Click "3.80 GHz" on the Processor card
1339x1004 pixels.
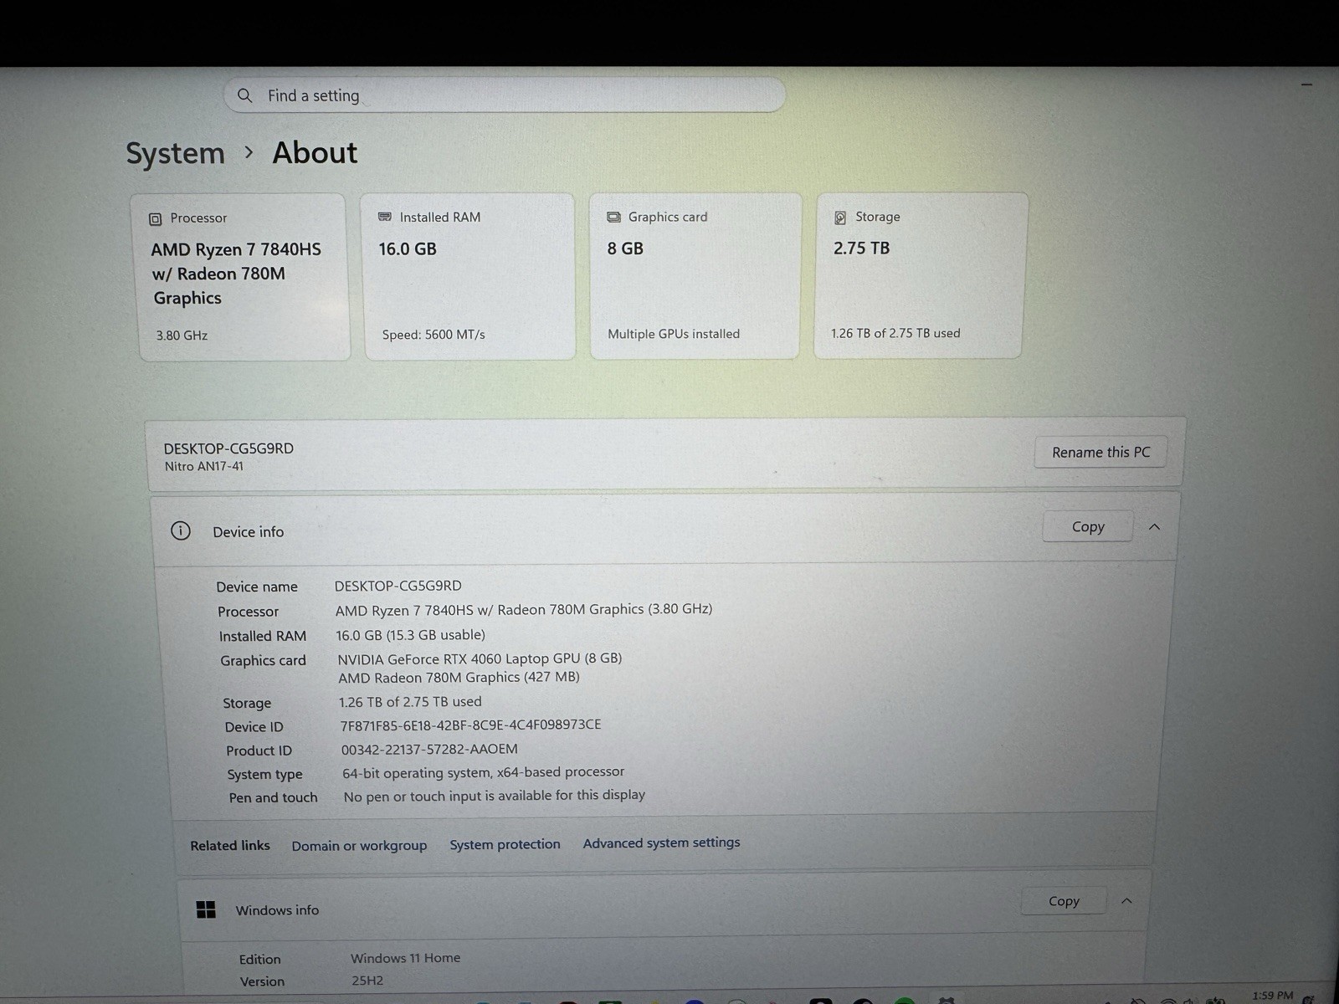coord(182,336)
